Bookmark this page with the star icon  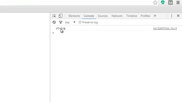click(155, 3)
